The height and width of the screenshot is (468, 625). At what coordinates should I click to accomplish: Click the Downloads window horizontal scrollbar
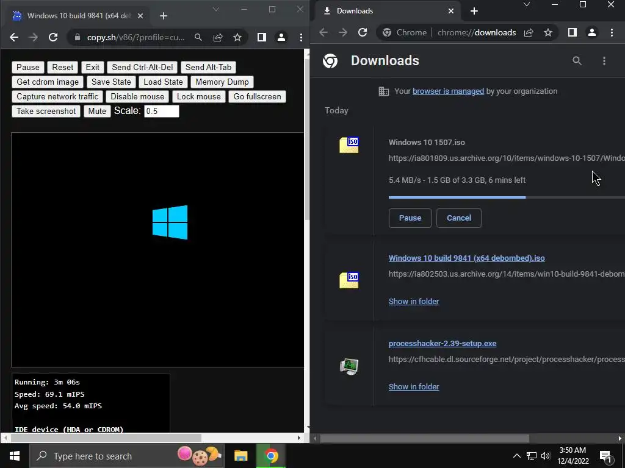pos(425,439)
